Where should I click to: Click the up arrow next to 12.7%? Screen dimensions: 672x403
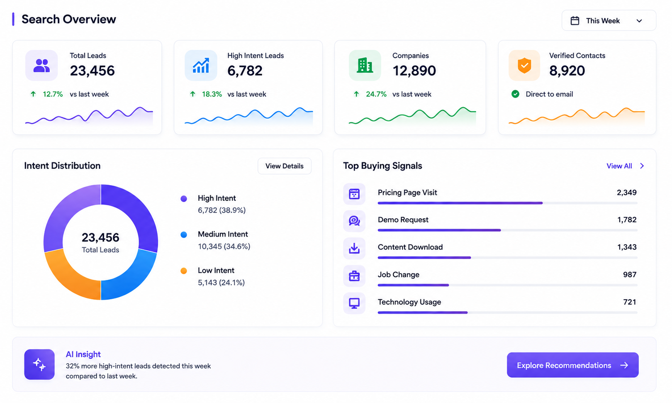tap(33, 94)
